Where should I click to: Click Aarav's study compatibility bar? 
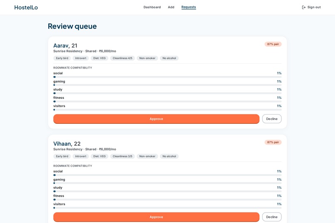167,93
